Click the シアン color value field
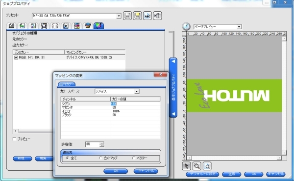Viewport: 294px width, 181px height. click(x=135, y=103)
